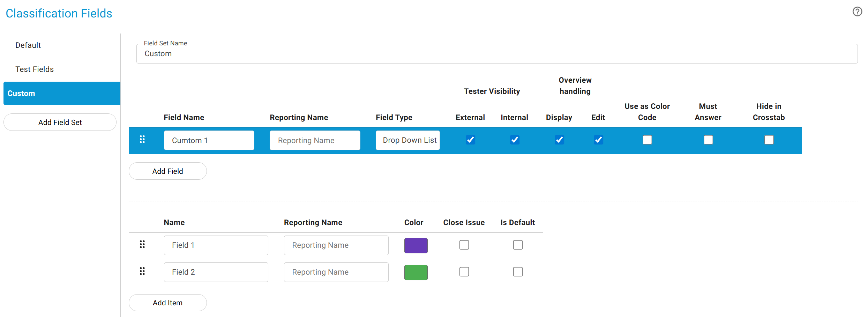Uncheck the Internal tester visibility checkbox
The height and width of the screenshot is (335, 868).
click(515, 140)
